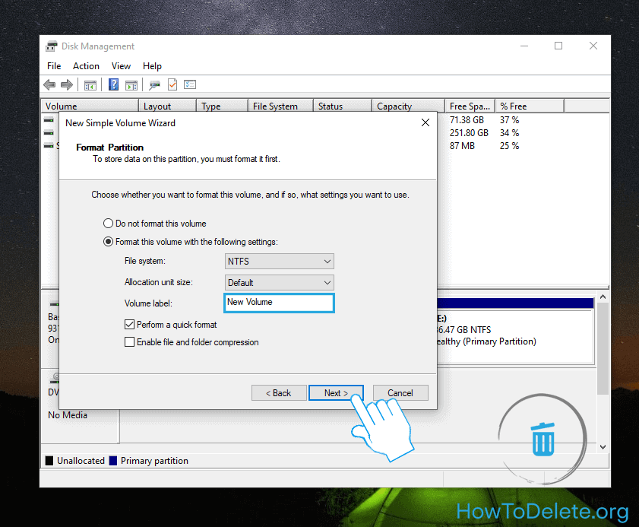This screenshot has height=527, width=639.
Task: Click the settings checklist toolbar icon
Action: [x=190, y=84]
